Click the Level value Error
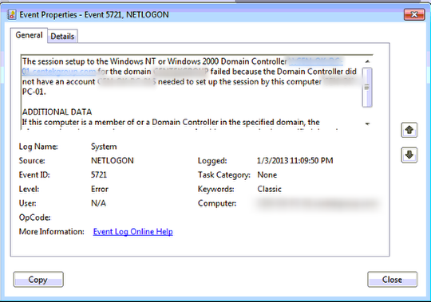The width and height of the screenshot is (431, 302). pyautogui.click(x=100, y=189)
